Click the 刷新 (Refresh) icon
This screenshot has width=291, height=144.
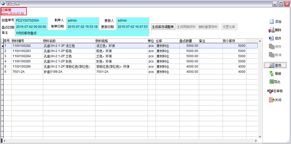click(275, 74)
